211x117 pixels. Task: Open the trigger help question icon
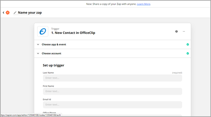[176, 31]
